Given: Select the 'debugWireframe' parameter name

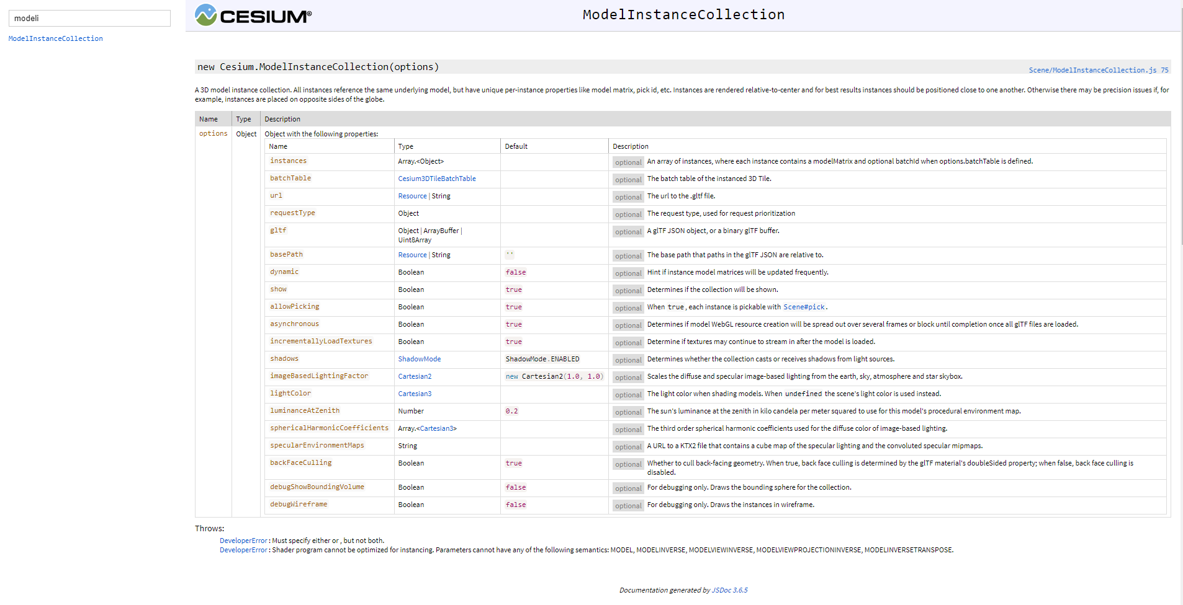Looking at the screenshot, I should (x=299, y=504).
